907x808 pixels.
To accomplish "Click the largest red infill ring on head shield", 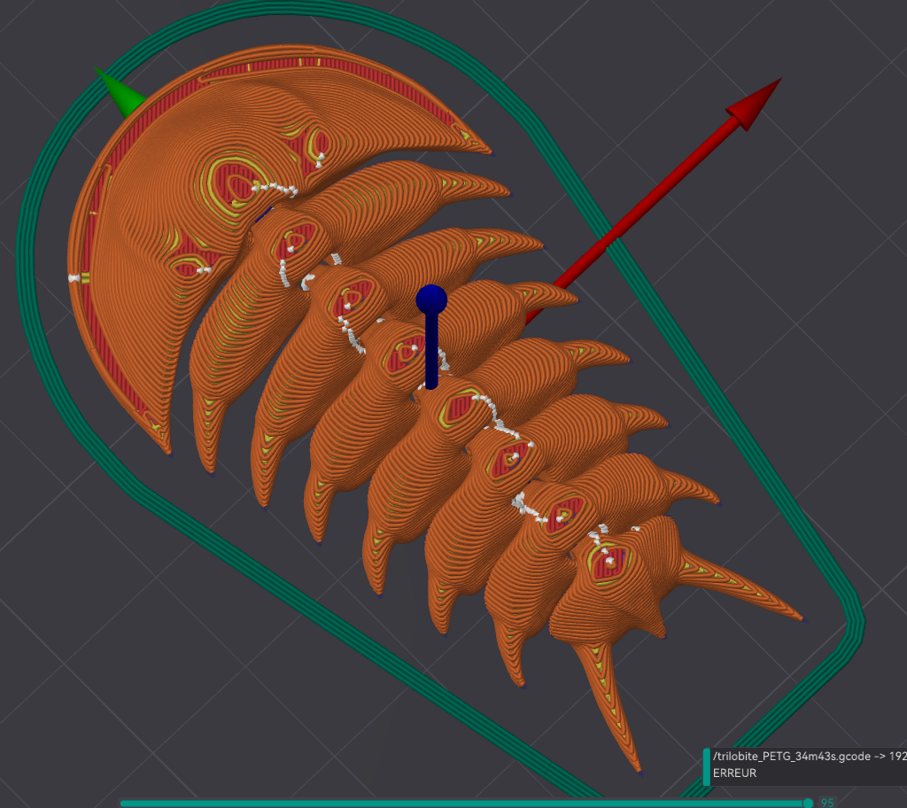I will 233,181.
